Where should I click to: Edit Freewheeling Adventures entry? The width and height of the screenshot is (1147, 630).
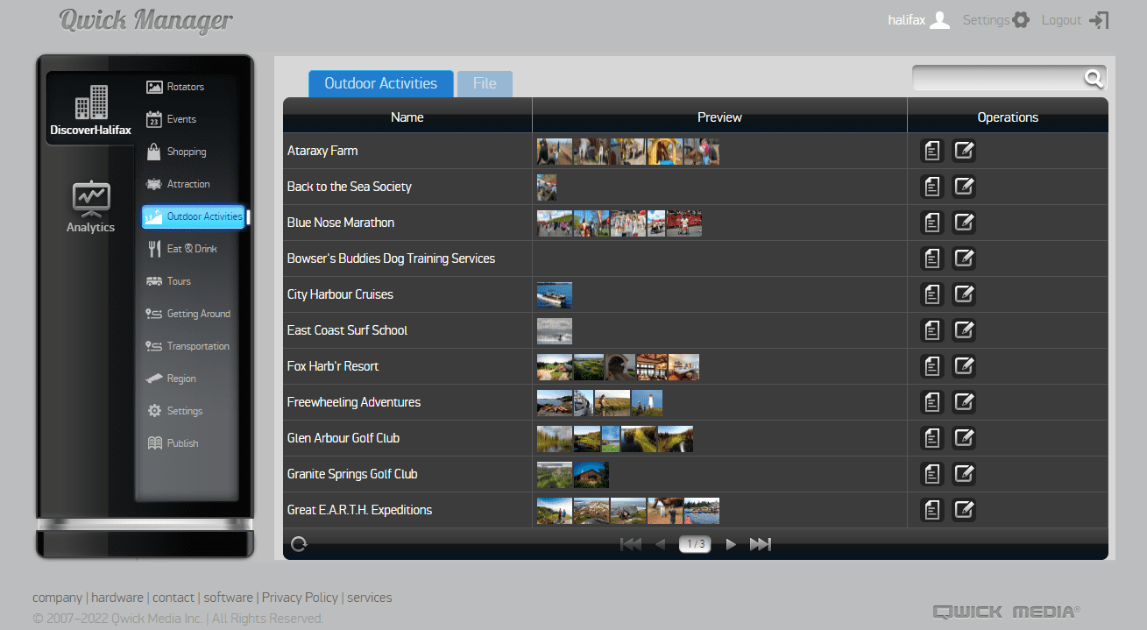coord(964,402)
